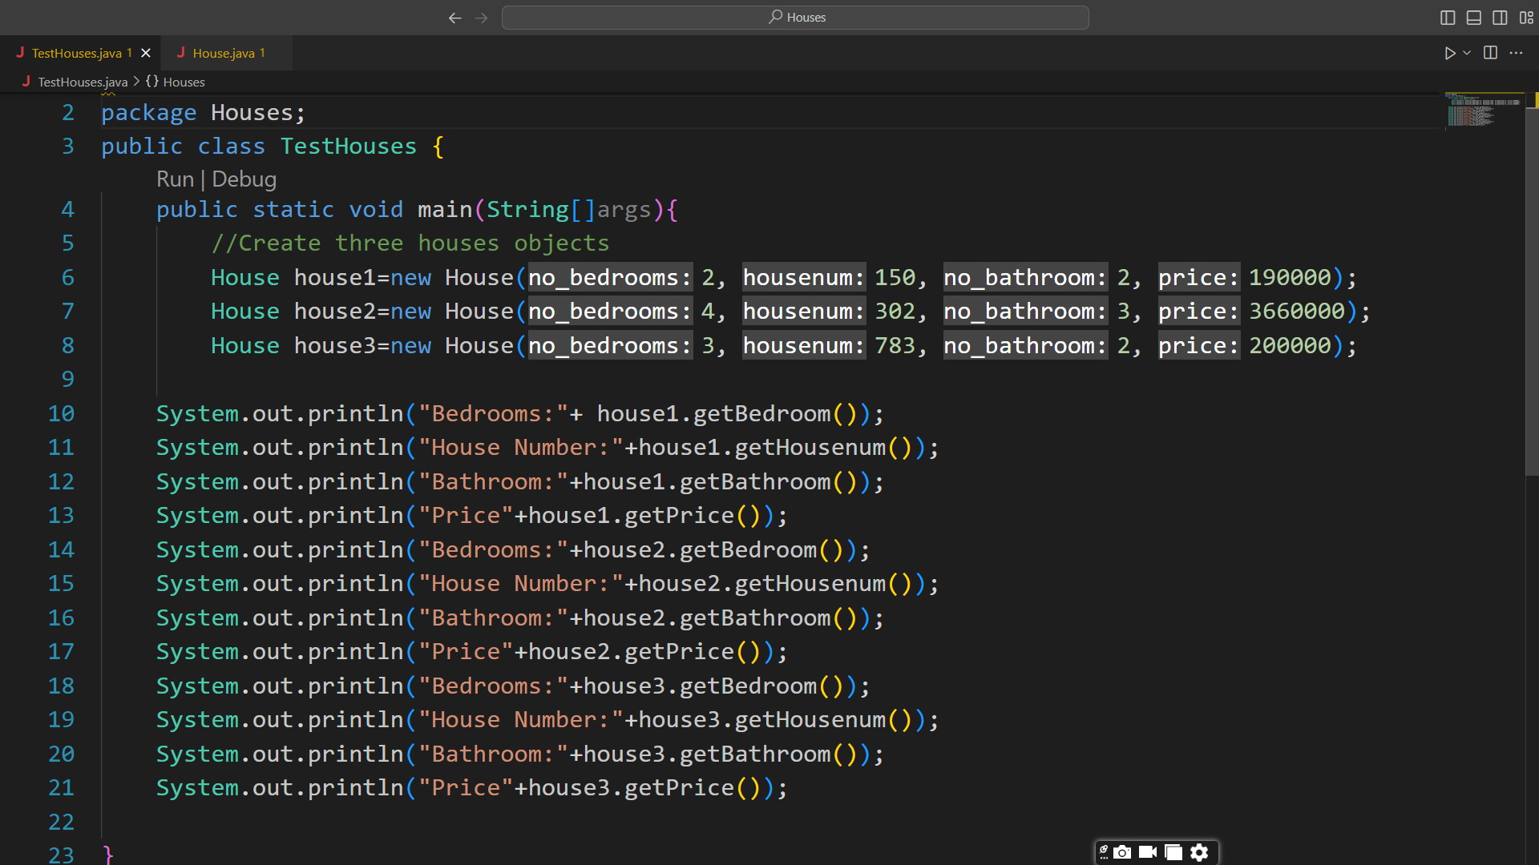This screenshot has height=865, width=1539.
Task: Take a screenshot with the camera icon
Action: (1122, 852)
